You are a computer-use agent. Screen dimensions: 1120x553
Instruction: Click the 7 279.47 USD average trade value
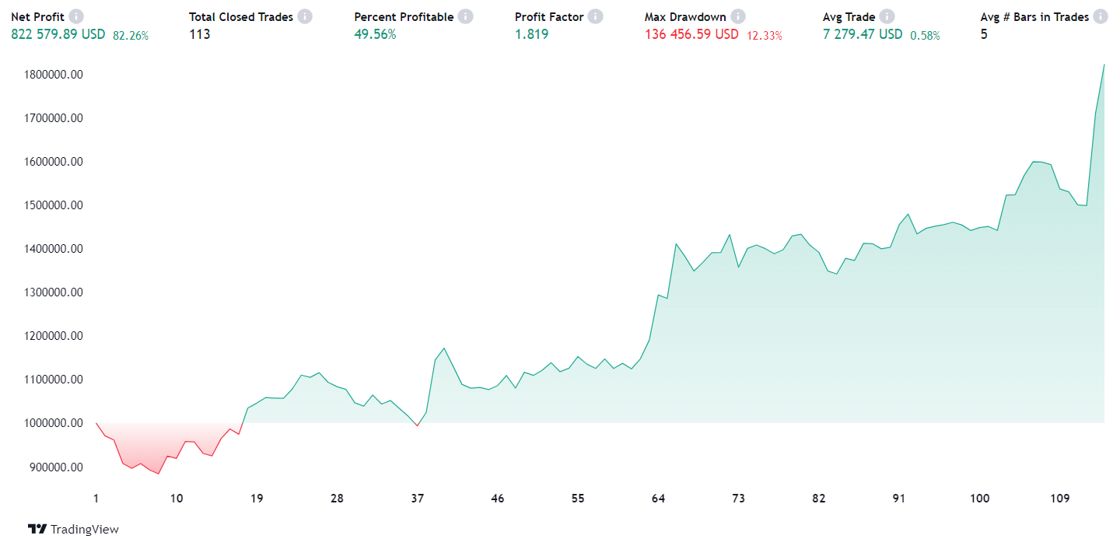863,34
